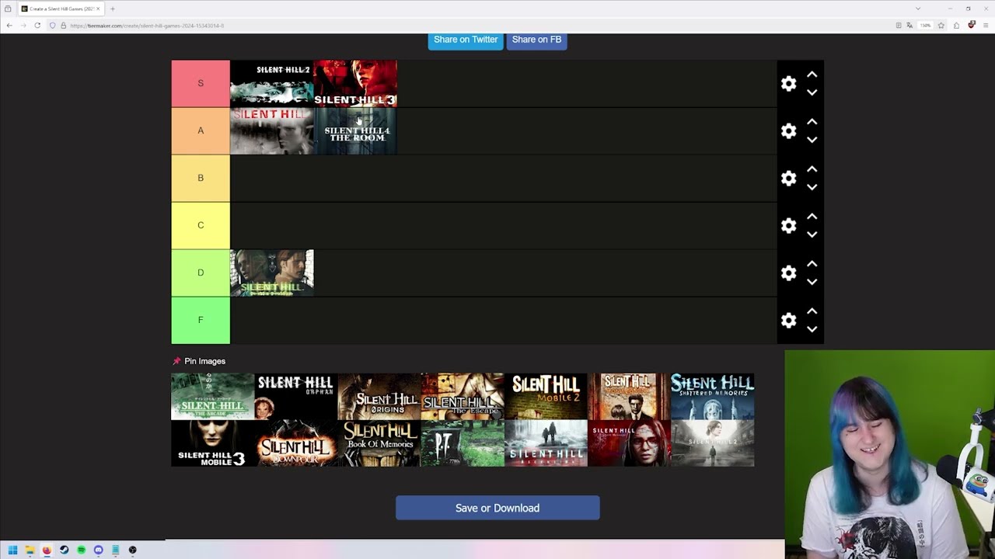Move A tier row up
The width and height of the screenshot is (995, 559).
coord(812,122)
